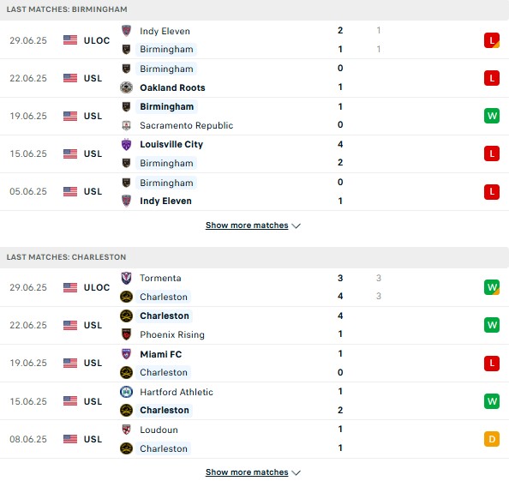Image resolution: width=509 pixels, height=487 pixels.
Task: Click the Oakland Roots team logo
Action: [126, 87]
